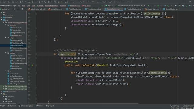Click the Profile app icon in toolbar
Screen dimensions: 194x109
[165, 5]
